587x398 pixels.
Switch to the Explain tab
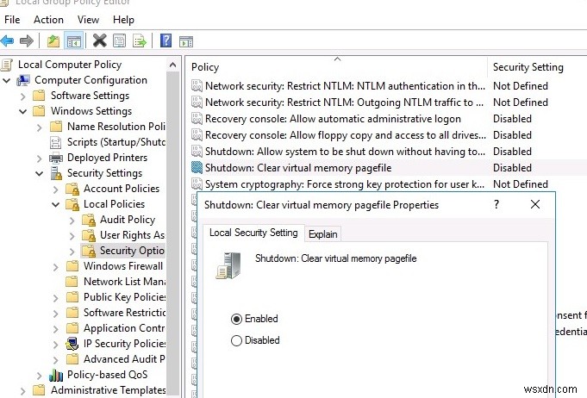pyautogui.click(x=322, y=234)
